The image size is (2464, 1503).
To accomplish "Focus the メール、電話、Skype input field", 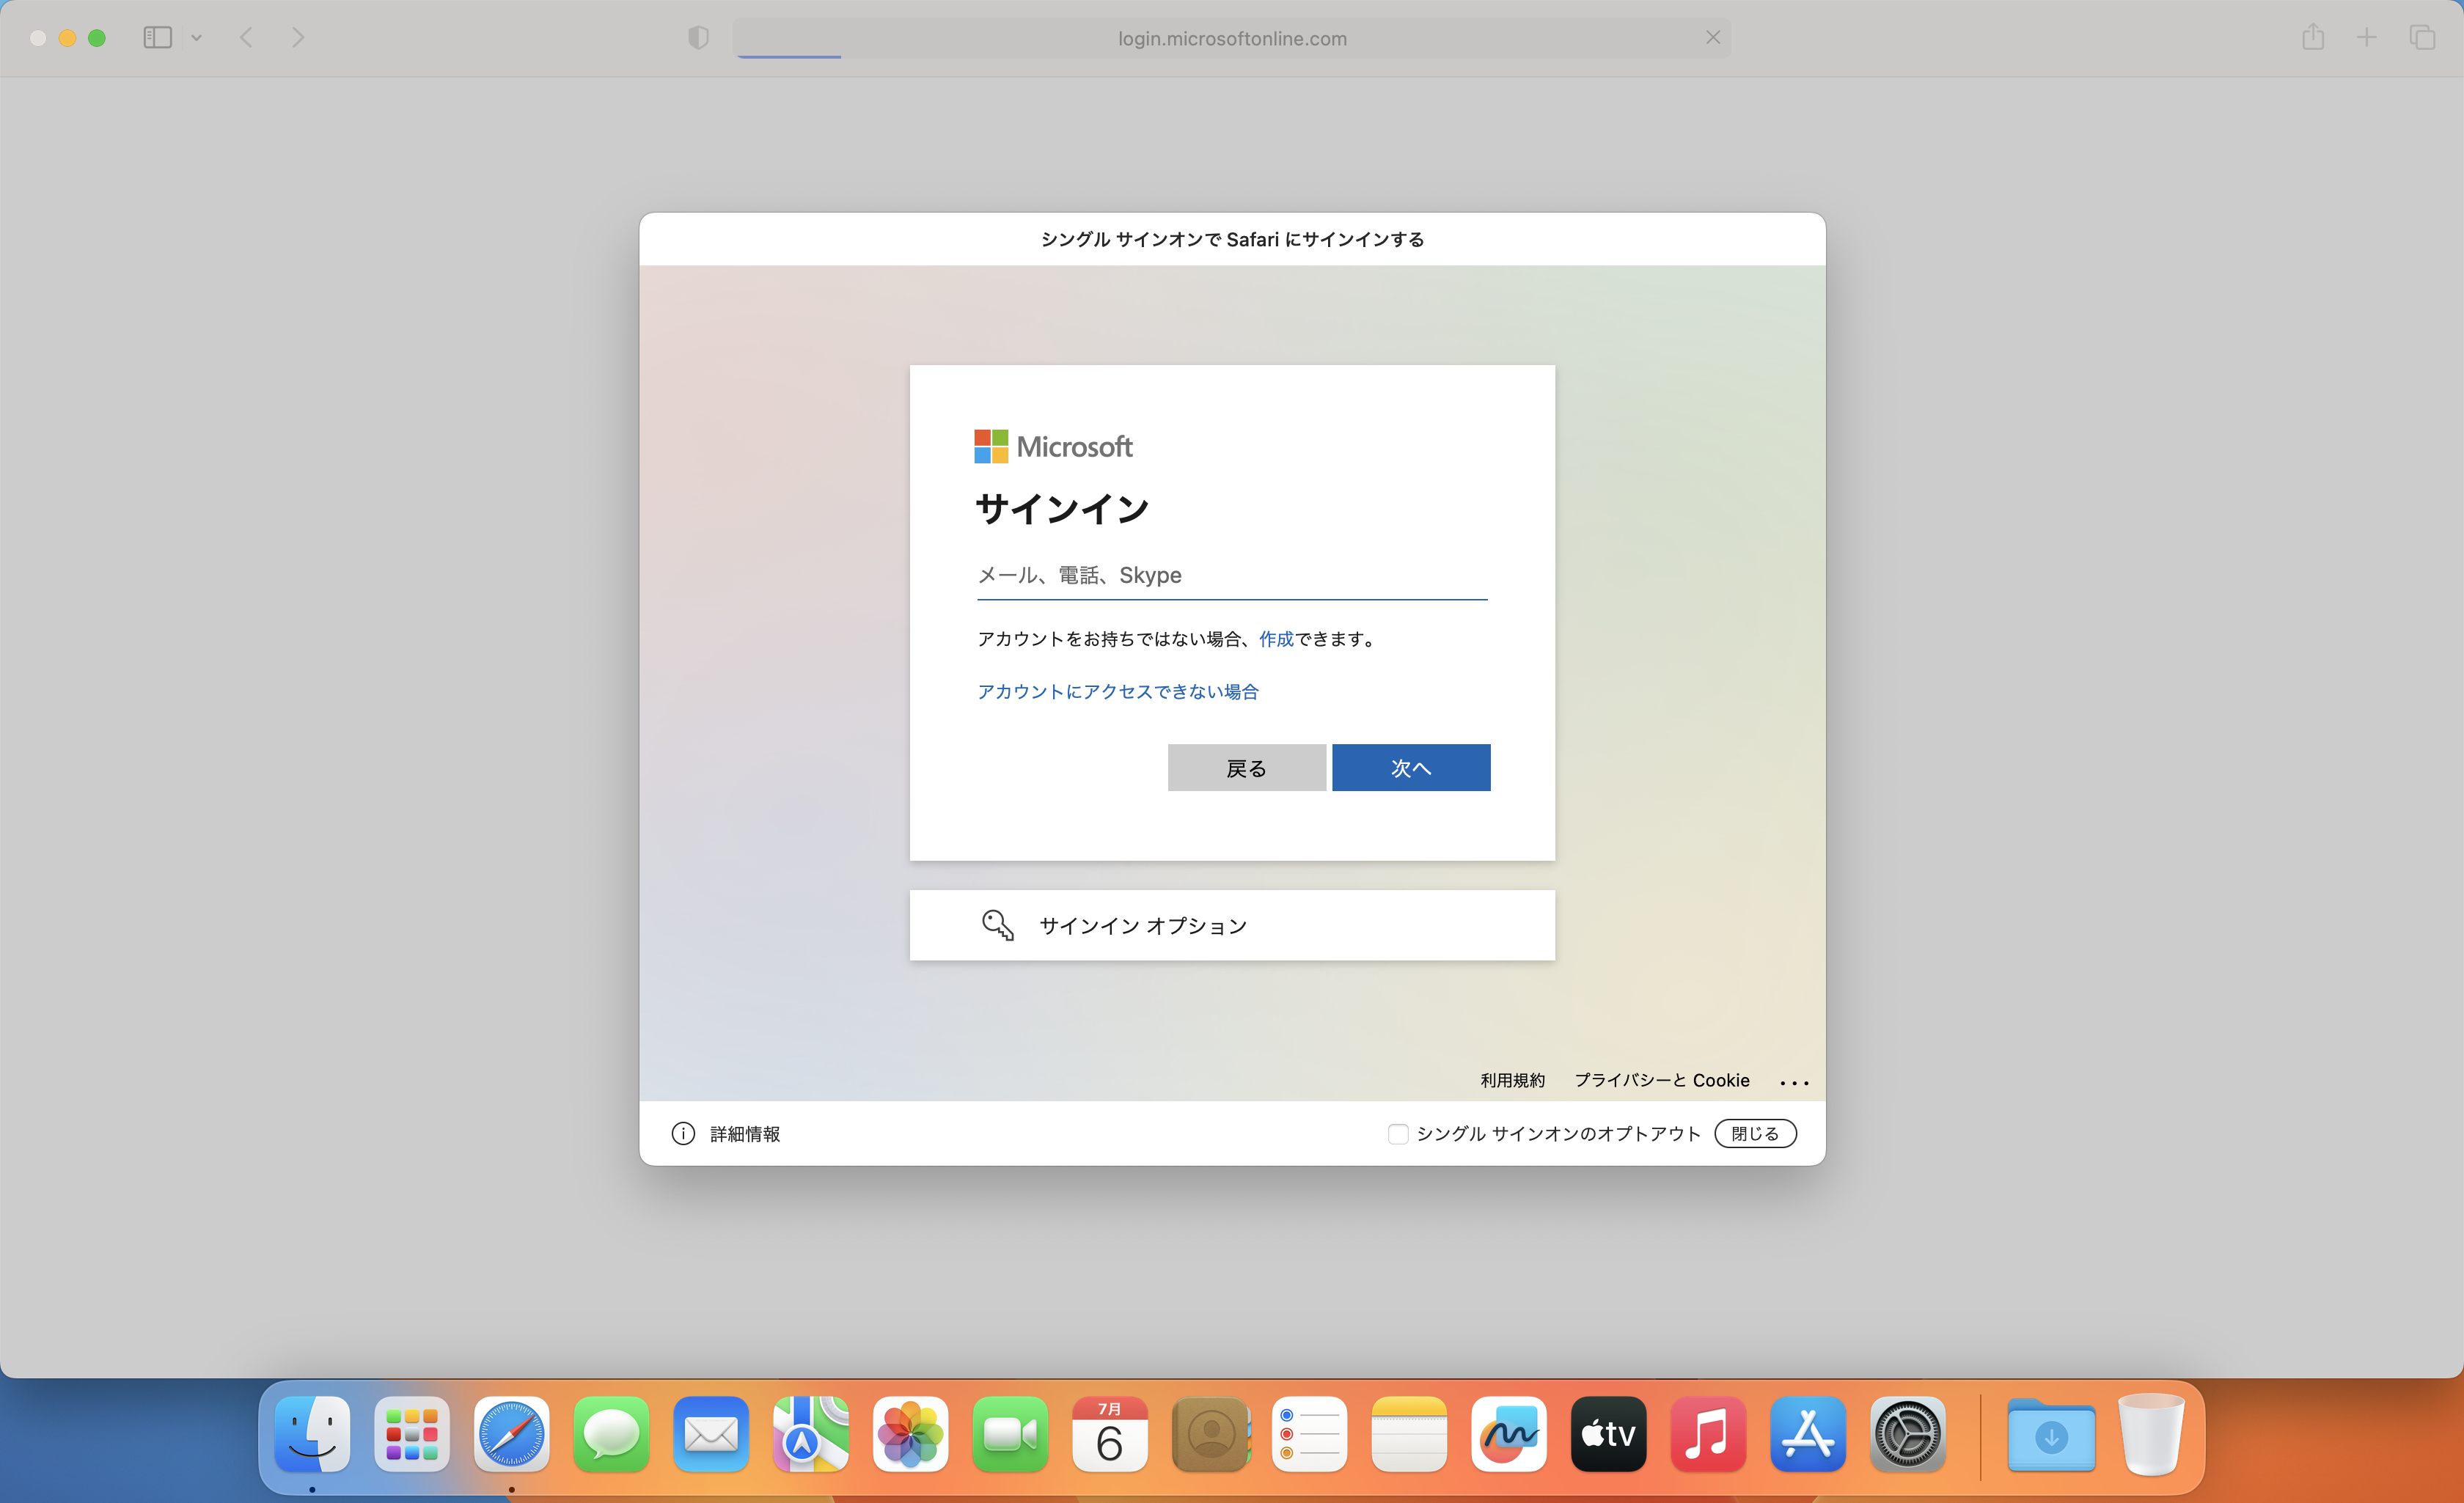I will [x=1232, y=575].
